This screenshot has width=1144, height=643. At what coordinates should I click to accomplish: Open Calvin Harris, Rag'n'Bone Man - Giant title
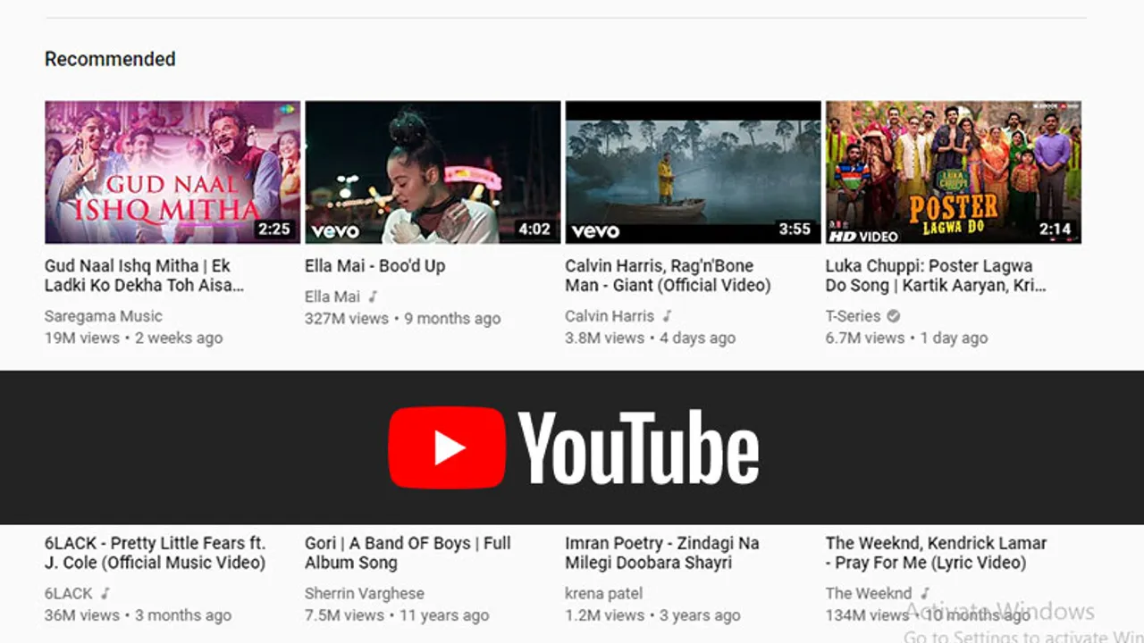pos(668,275)
